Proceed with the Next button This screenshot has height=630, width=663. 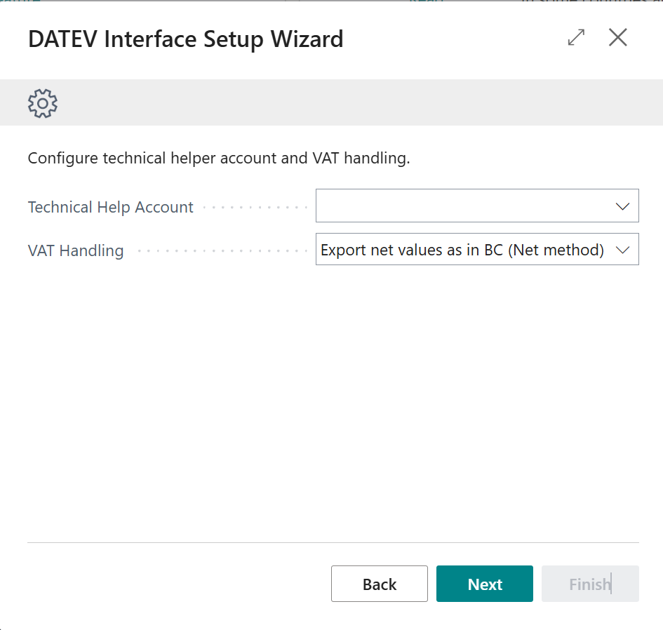[485, 584]
